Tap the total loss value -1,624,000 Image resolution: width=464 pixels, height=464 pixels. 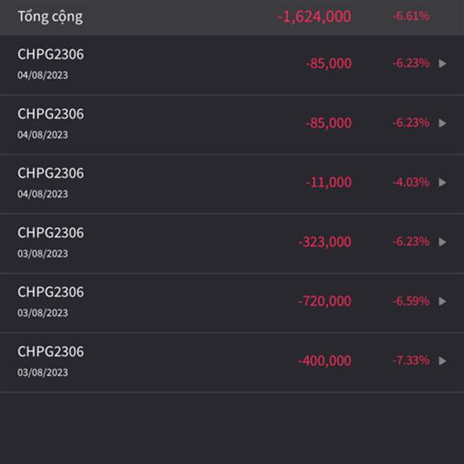tap(314, 16)
